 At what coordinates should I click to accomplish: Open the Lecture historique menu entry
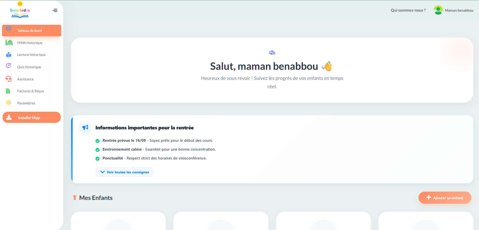click(x=32, y=55)
